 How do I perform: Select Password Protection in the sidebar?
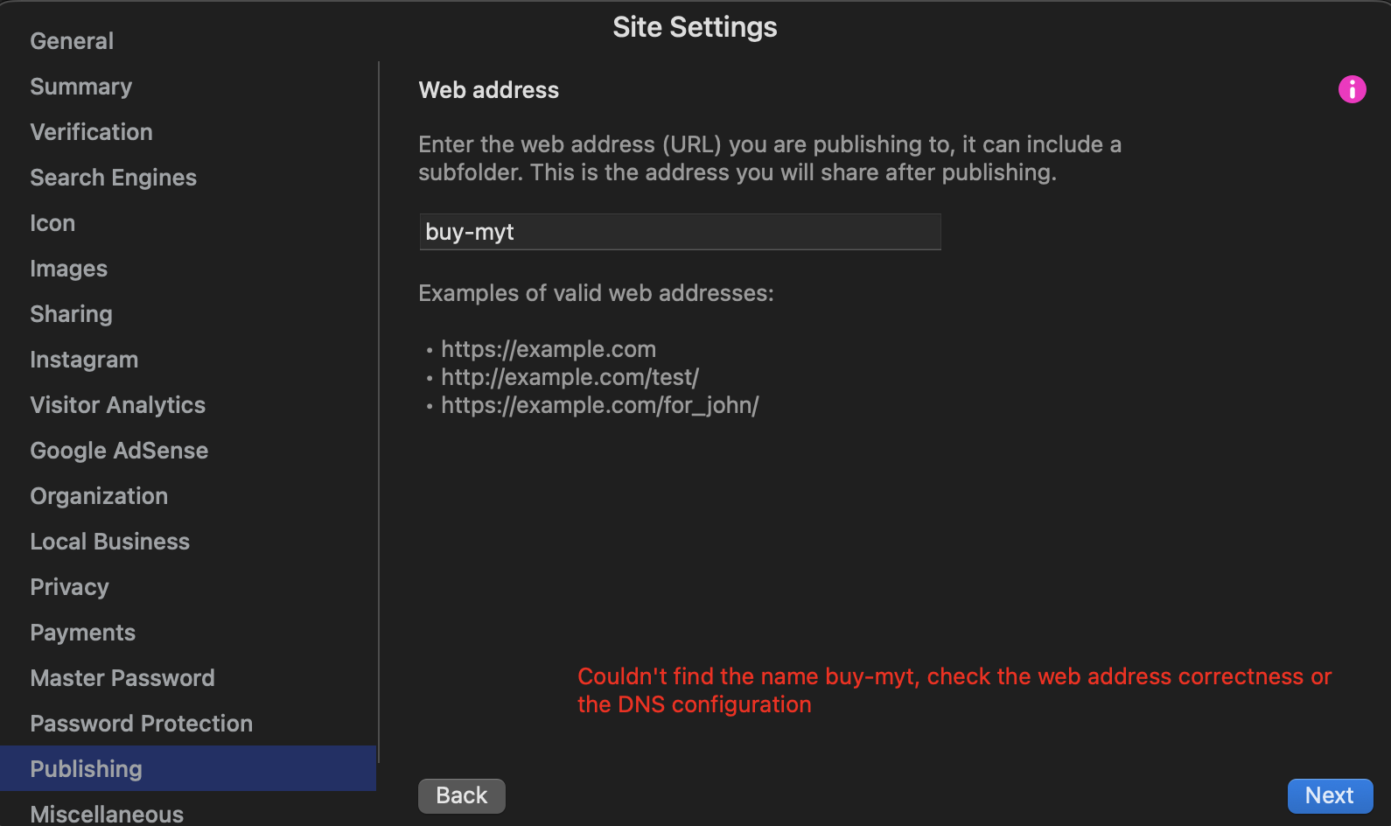141,724
